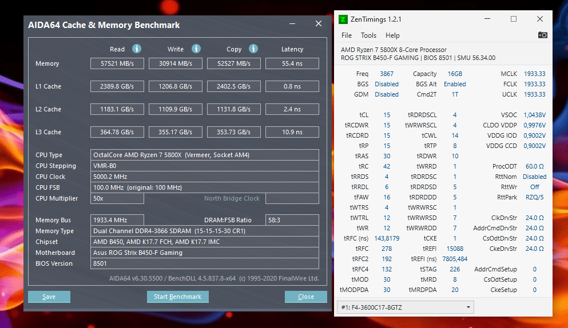Click the Copy column info icon

coord(253,49)
